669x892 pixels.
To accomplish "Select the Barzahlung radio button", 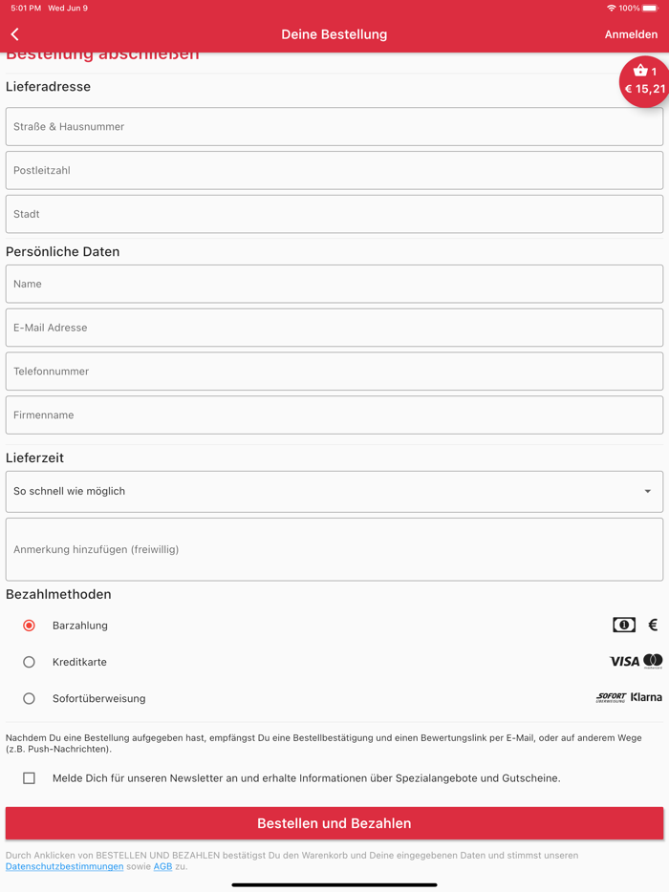I will (29, 626).
